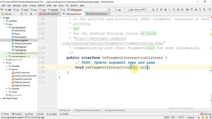
Task: Expand the Gradle Scripts node
Action: click(x=1, y=99)
